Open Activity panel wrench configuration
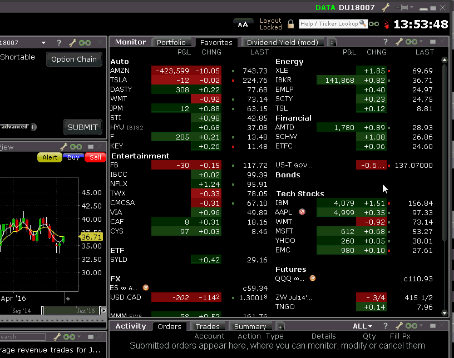 coord(399,326)
